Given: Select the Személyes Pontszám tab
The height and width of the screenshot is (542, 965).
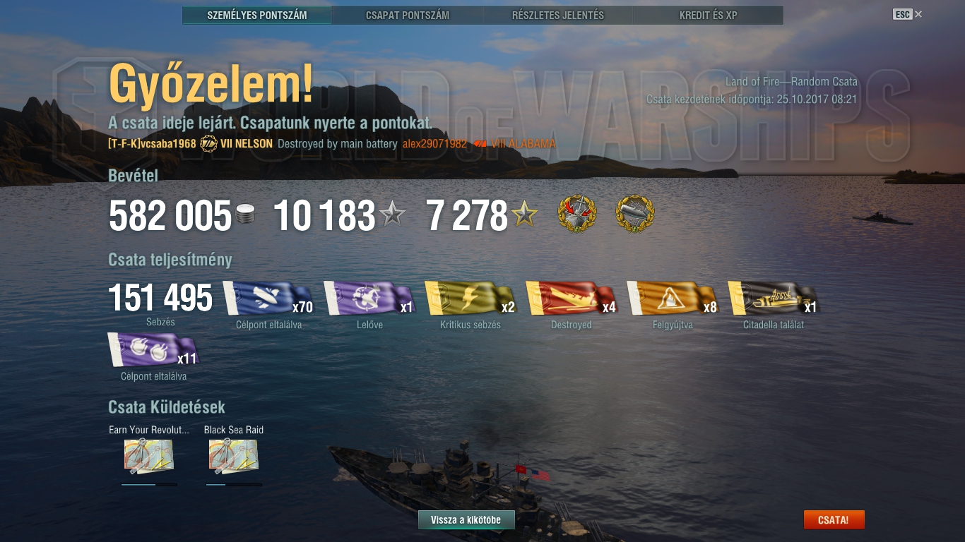Looking at the screenshot, I should [257, 15].
